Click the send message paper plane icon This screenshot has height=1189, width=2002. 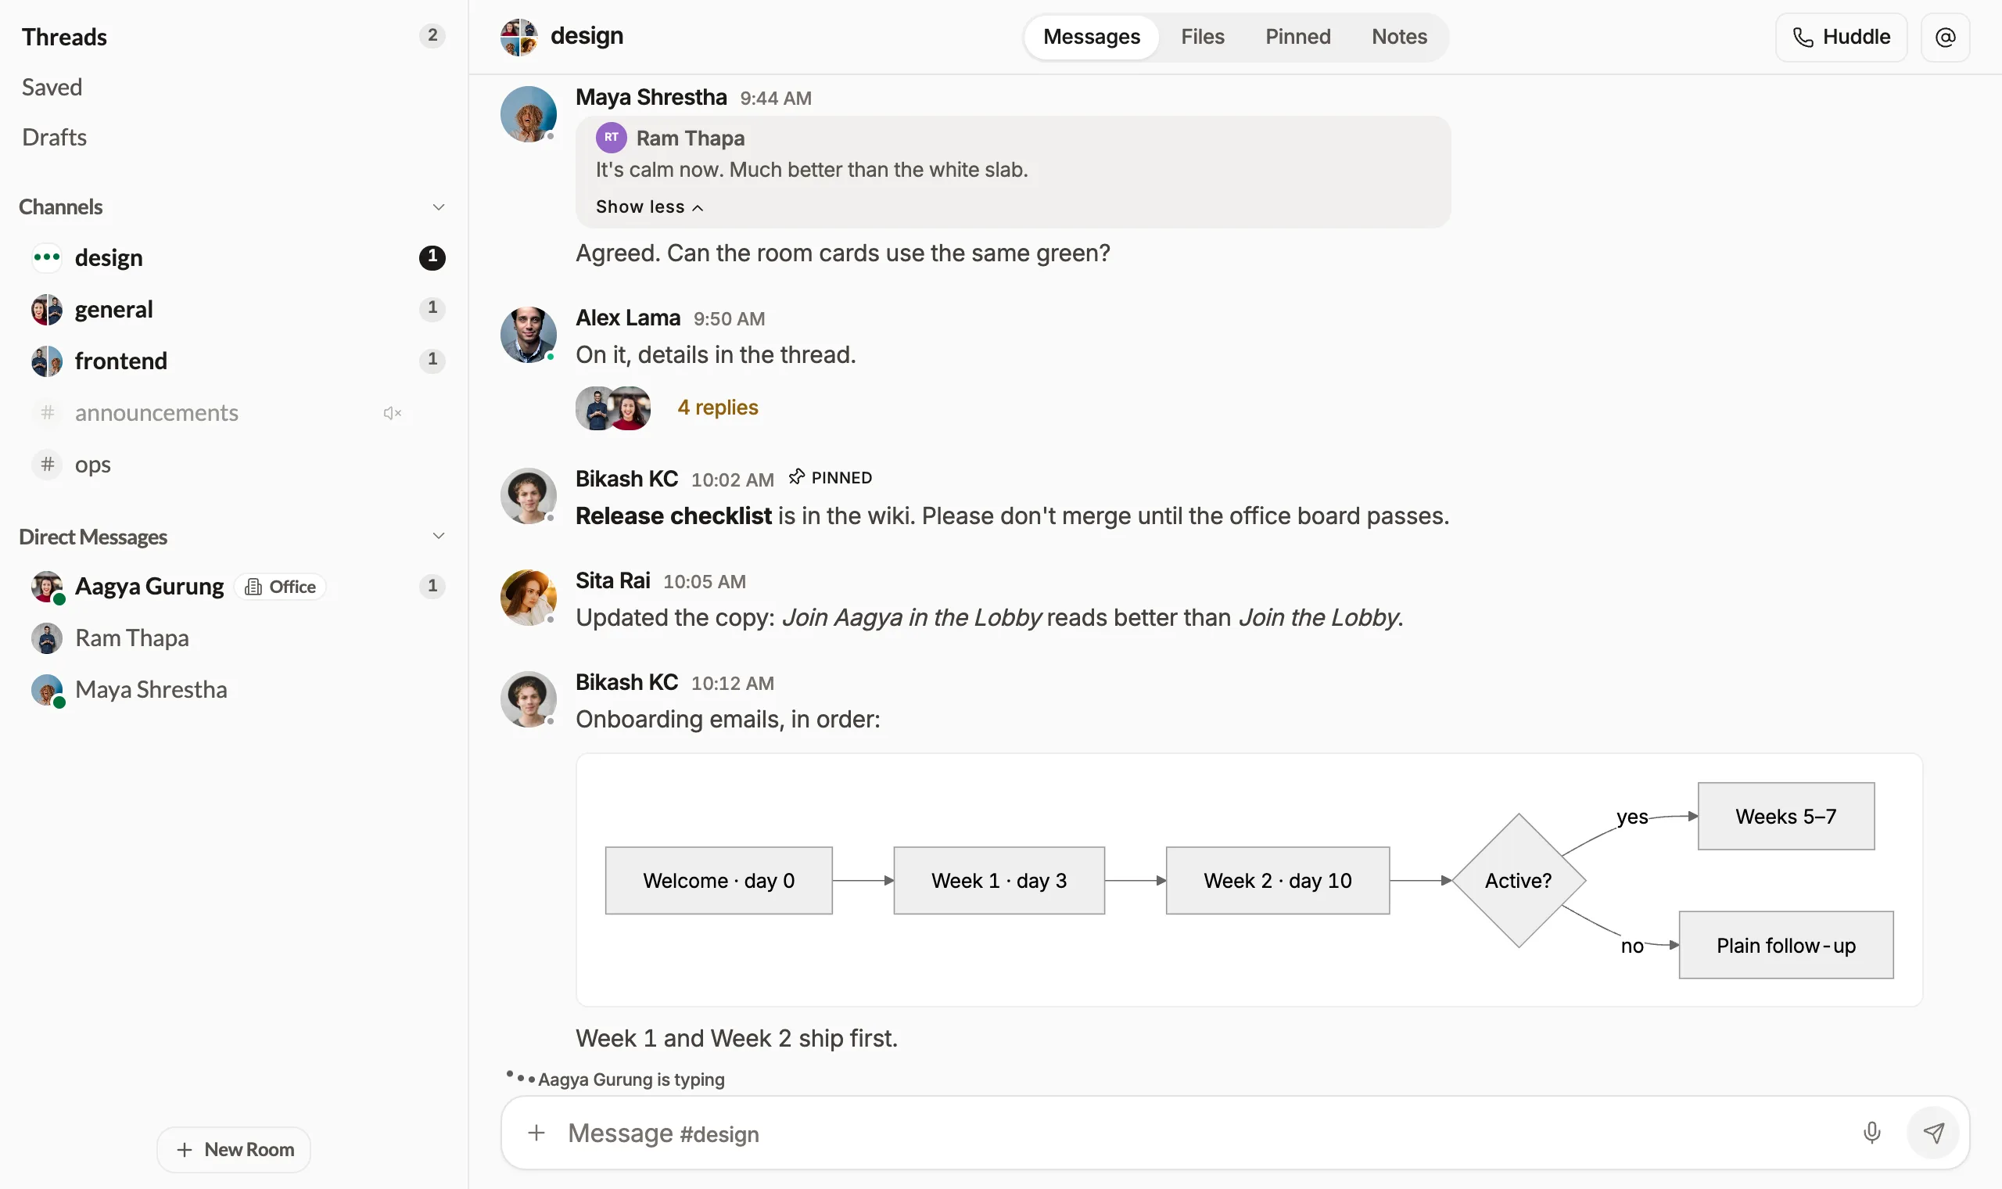(x=1932, y=1132)
